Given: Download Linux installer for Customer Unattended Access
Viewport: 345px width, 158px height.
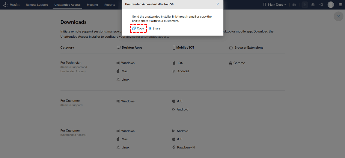Looking at the screenshot, I should point(123,148).
